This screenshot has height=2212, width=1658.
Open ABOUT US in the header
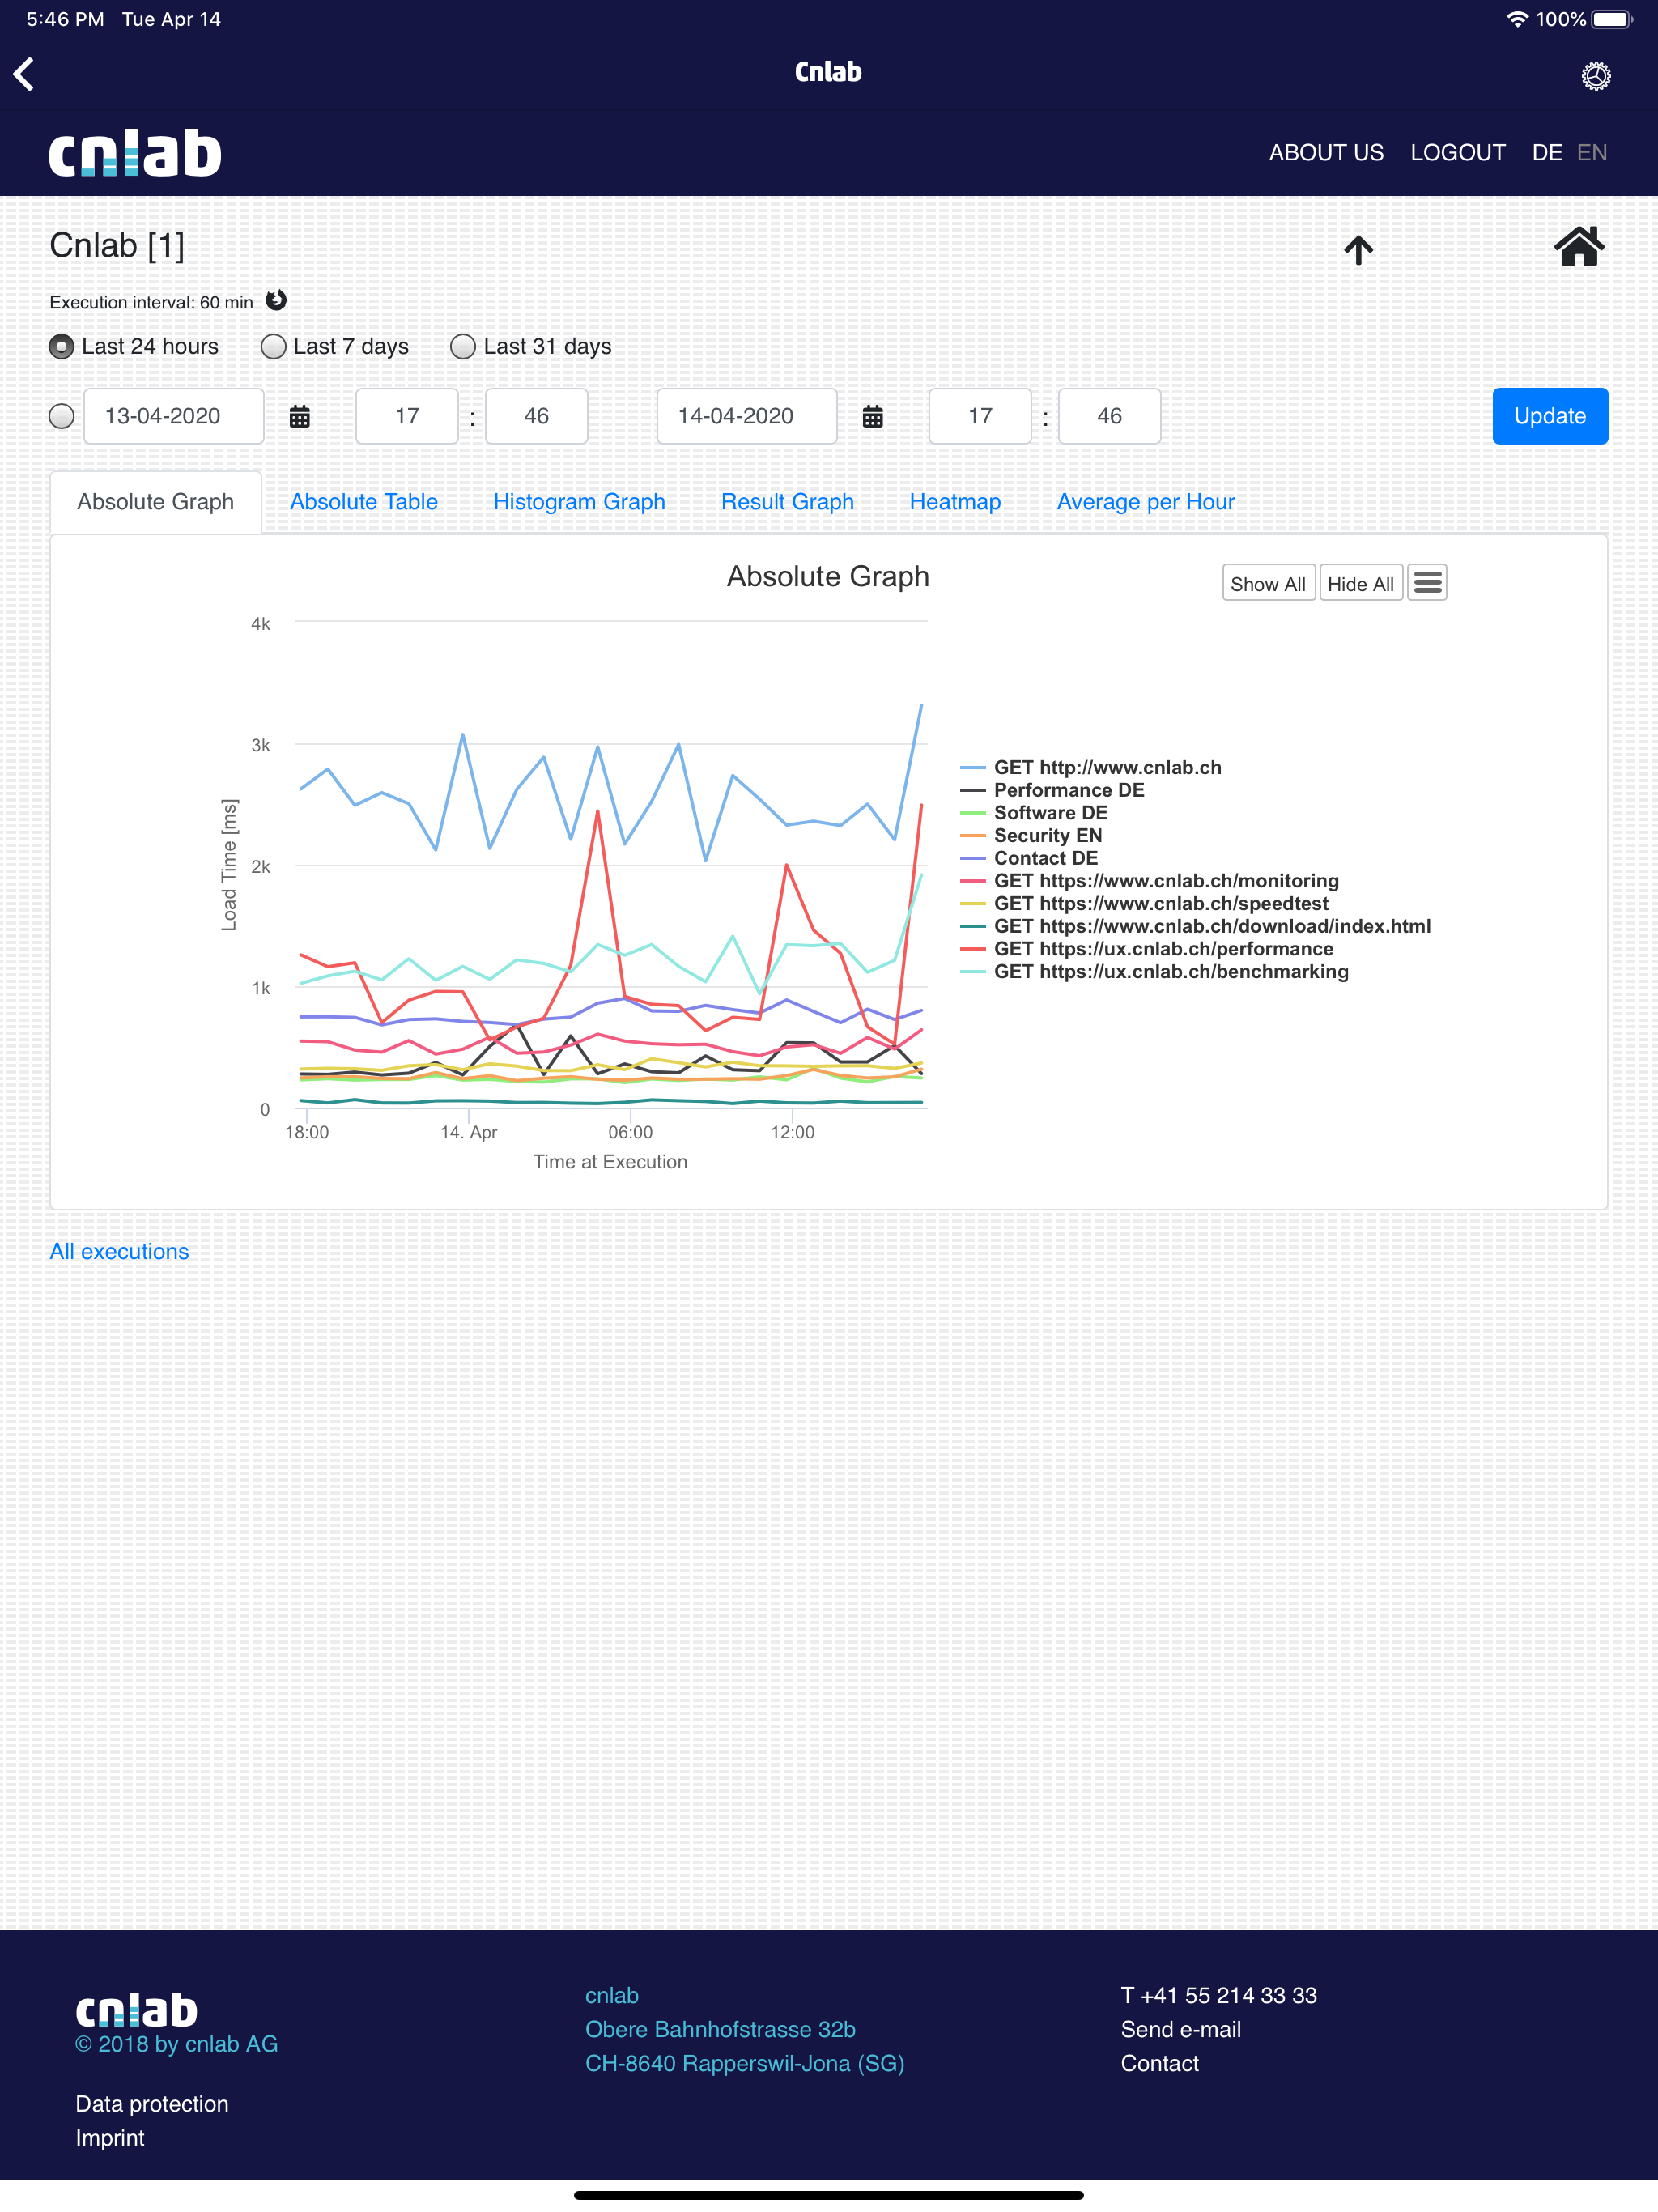tap(1326, 153)
